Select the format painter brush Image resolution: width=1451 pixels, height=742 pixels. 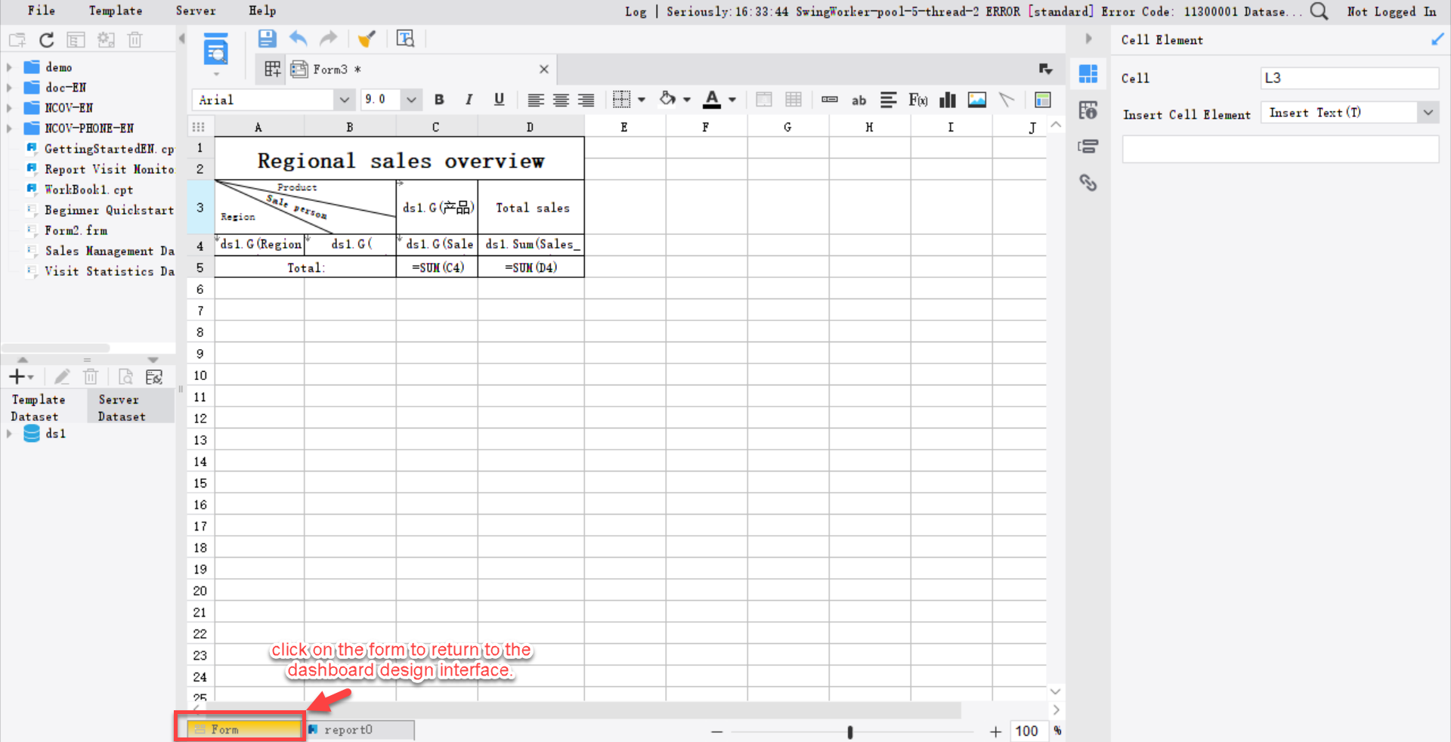point(367,39)
